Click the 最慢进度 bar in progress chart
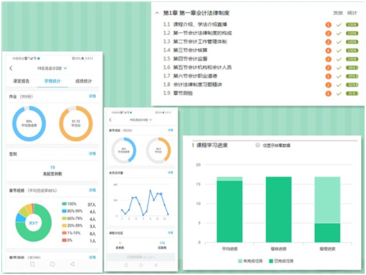The width and height of the screenshot is (366, 275). (x=327, y=209)
